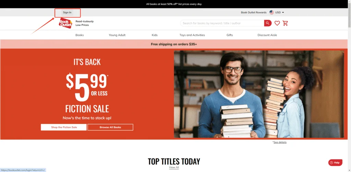351x172 pixels.
Task: Click the red search magnifier icon
Action: pyautogui.click(x=268, y=23)
